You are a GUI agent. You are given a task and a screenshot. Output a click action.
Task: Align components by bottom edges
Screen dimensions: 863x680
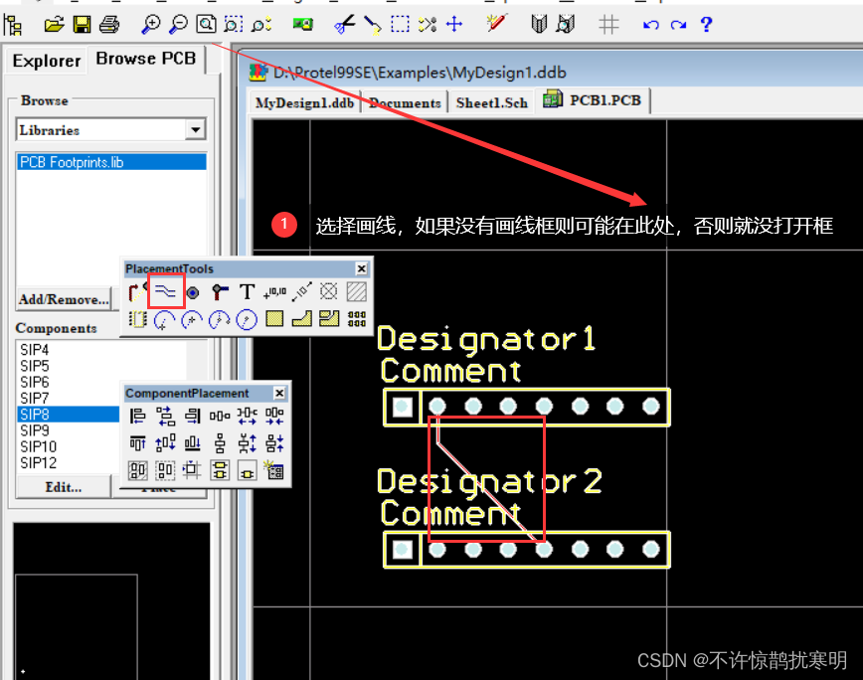pyautogui.click(x=192, y=442)
